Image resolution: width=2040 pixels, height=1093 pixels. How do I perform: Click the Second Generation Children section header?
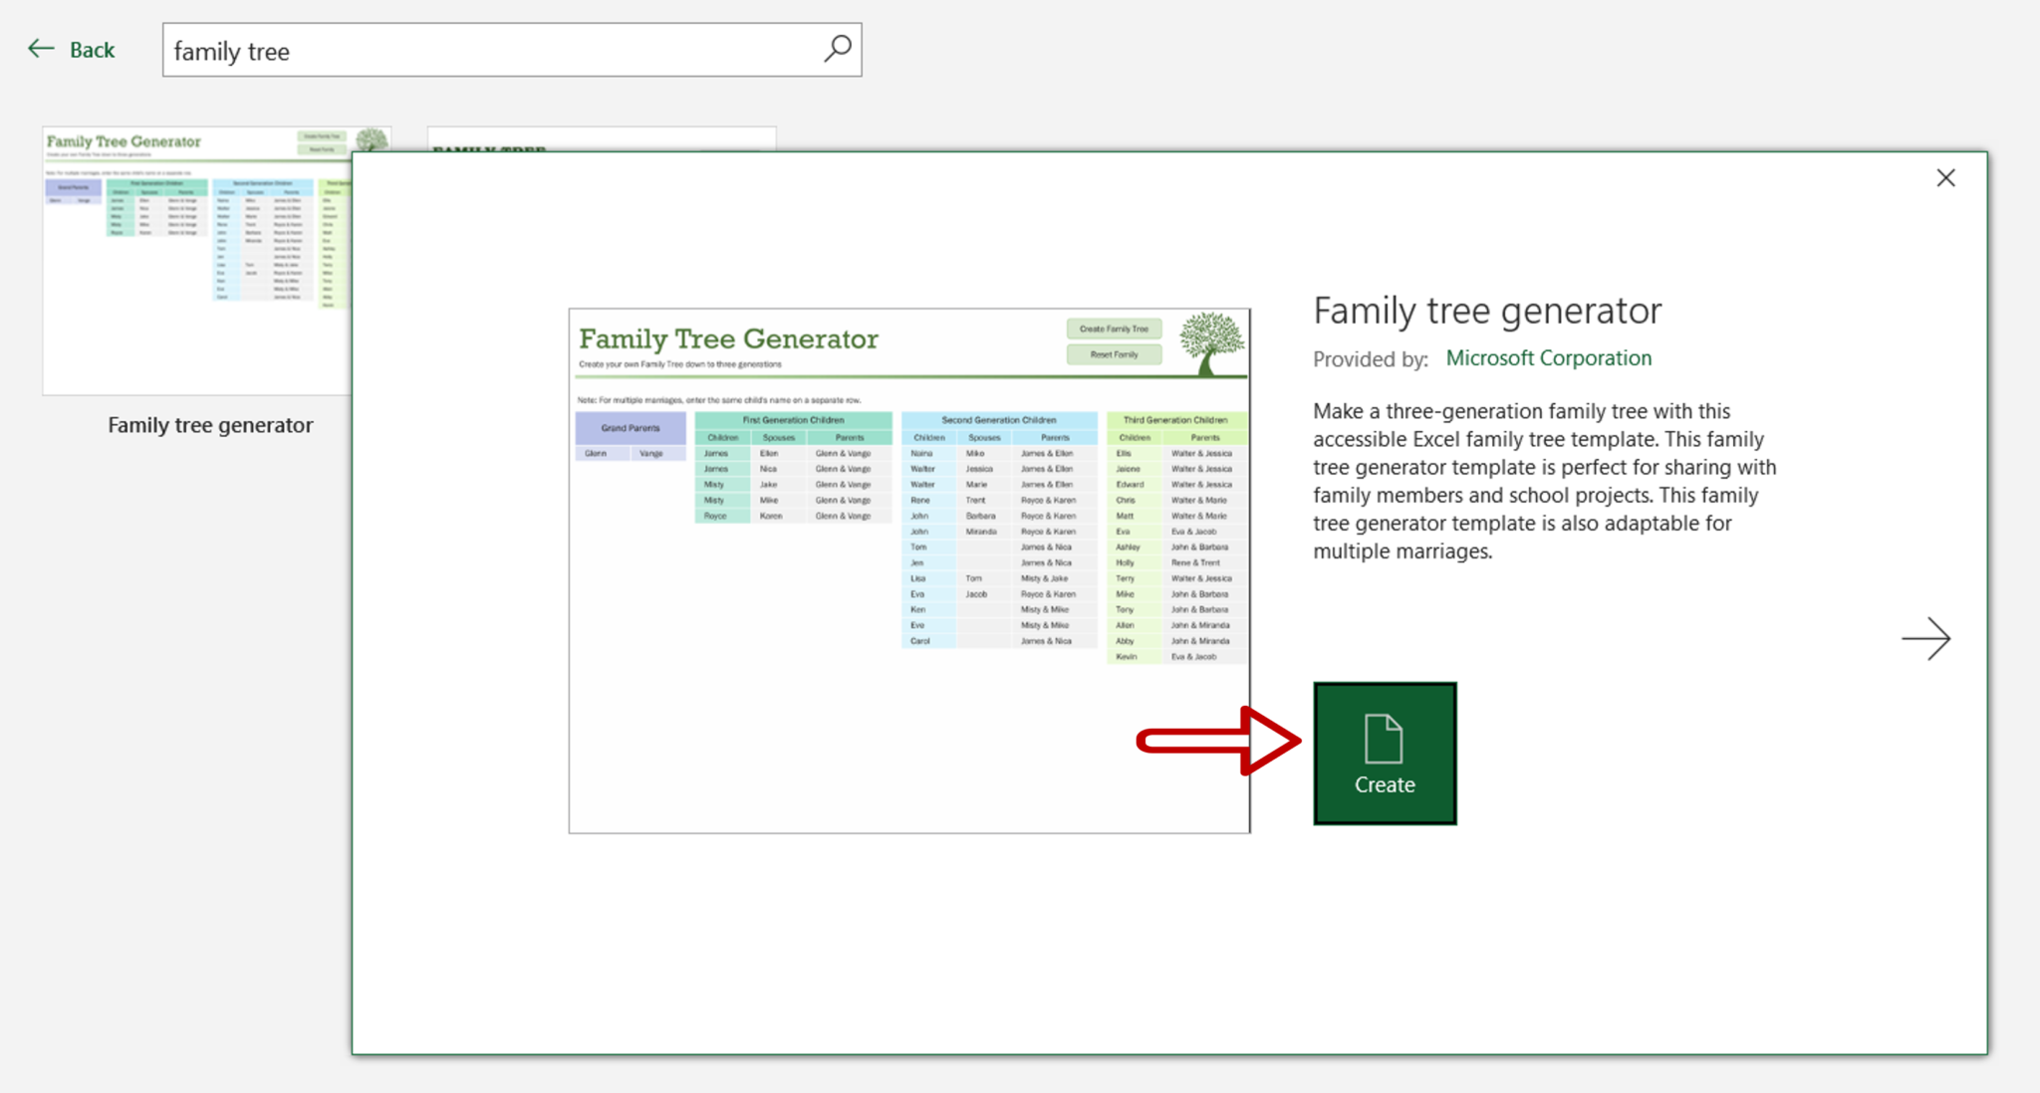1000,419
